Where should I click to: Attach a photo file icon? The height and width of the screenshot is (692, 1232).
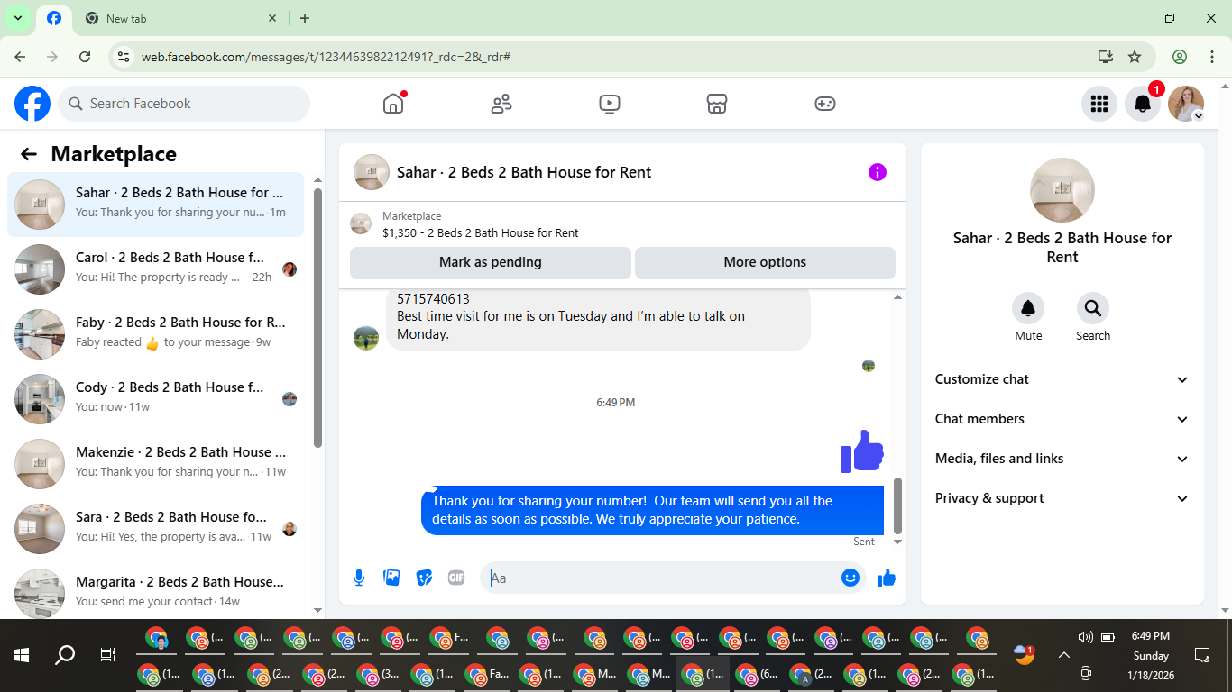click(391, 578)
